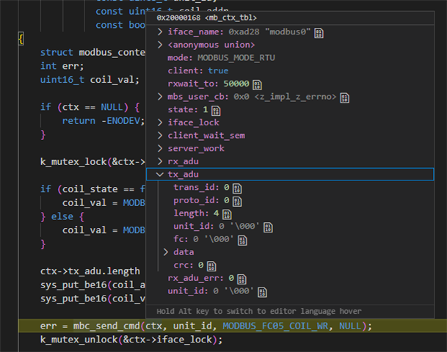Image resolution: width=447 pixels, height=352 pixels.
Task: Click the NULL argument in mbc_send_cmd
Action: [350, 326]
